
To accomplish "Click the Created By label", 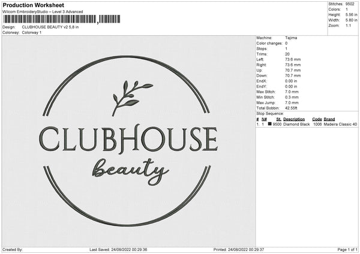I will pos(13,249).
